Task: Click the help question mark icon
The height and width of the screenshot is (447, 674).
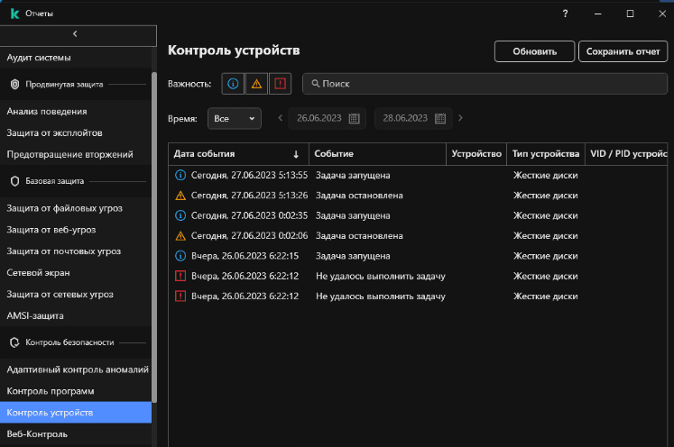Action: 565,14
